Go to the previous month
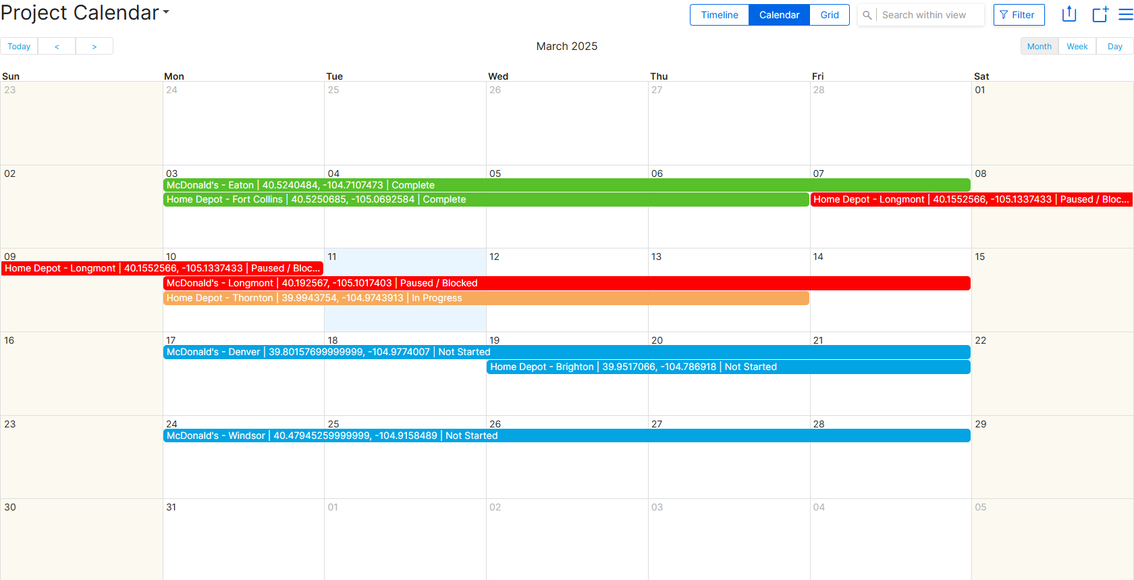Image resolution: width=1134 pixels, height=580 pixels. (x=57, y=47)
